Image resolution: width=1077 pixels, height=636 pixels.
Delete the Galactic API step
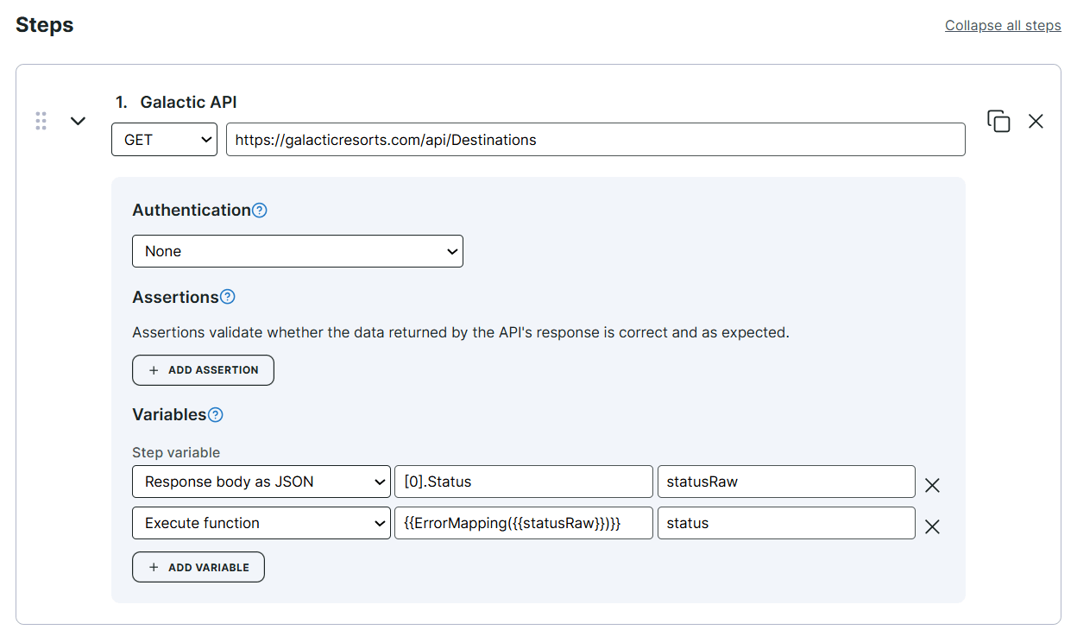1036,122
